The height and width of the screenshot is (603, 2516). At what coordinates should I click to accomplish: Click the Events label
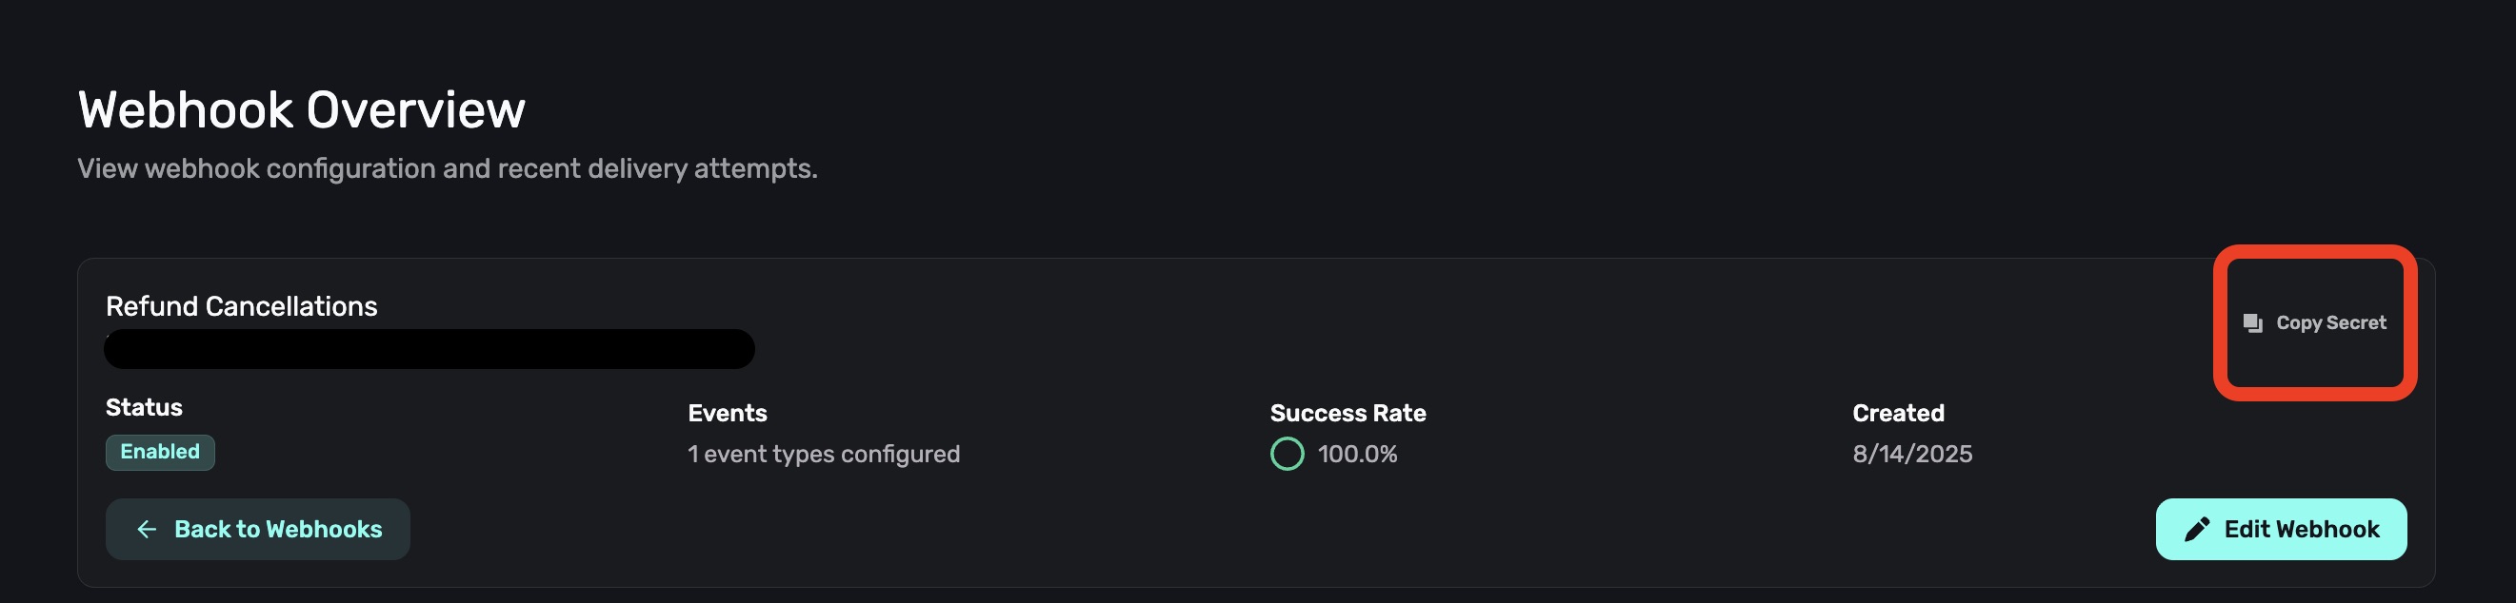pyautogui.click(x=727, y=413)
